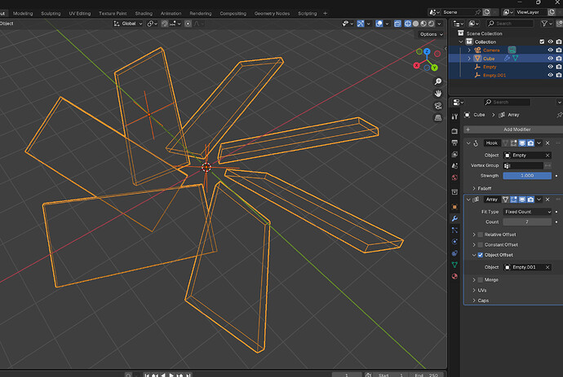Viewport: 563px width, 377px height.
Task: Open the Physics properties tab
Action: point(454,242)
